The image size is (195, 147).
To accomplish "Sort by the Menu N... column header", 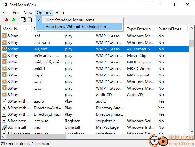I will tap(16, 29).
